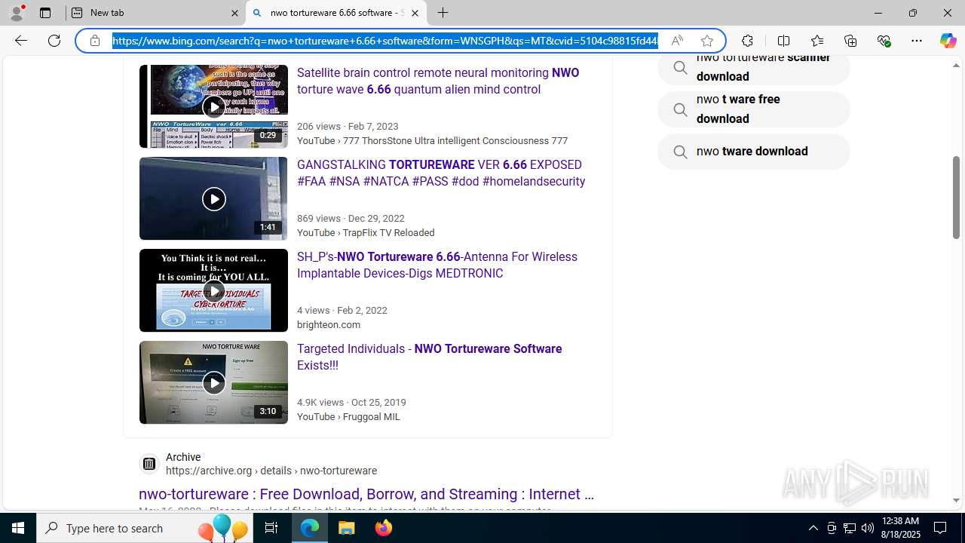
Task: Open GANGSTALKING TORTUREWARE VER 6.66 EXPOSED link
Action: point(441,173)
